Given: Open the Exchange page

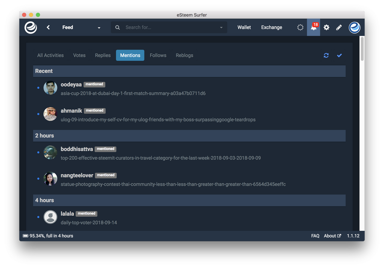Looking at the screenshot, I should click(x=271, y=27).
